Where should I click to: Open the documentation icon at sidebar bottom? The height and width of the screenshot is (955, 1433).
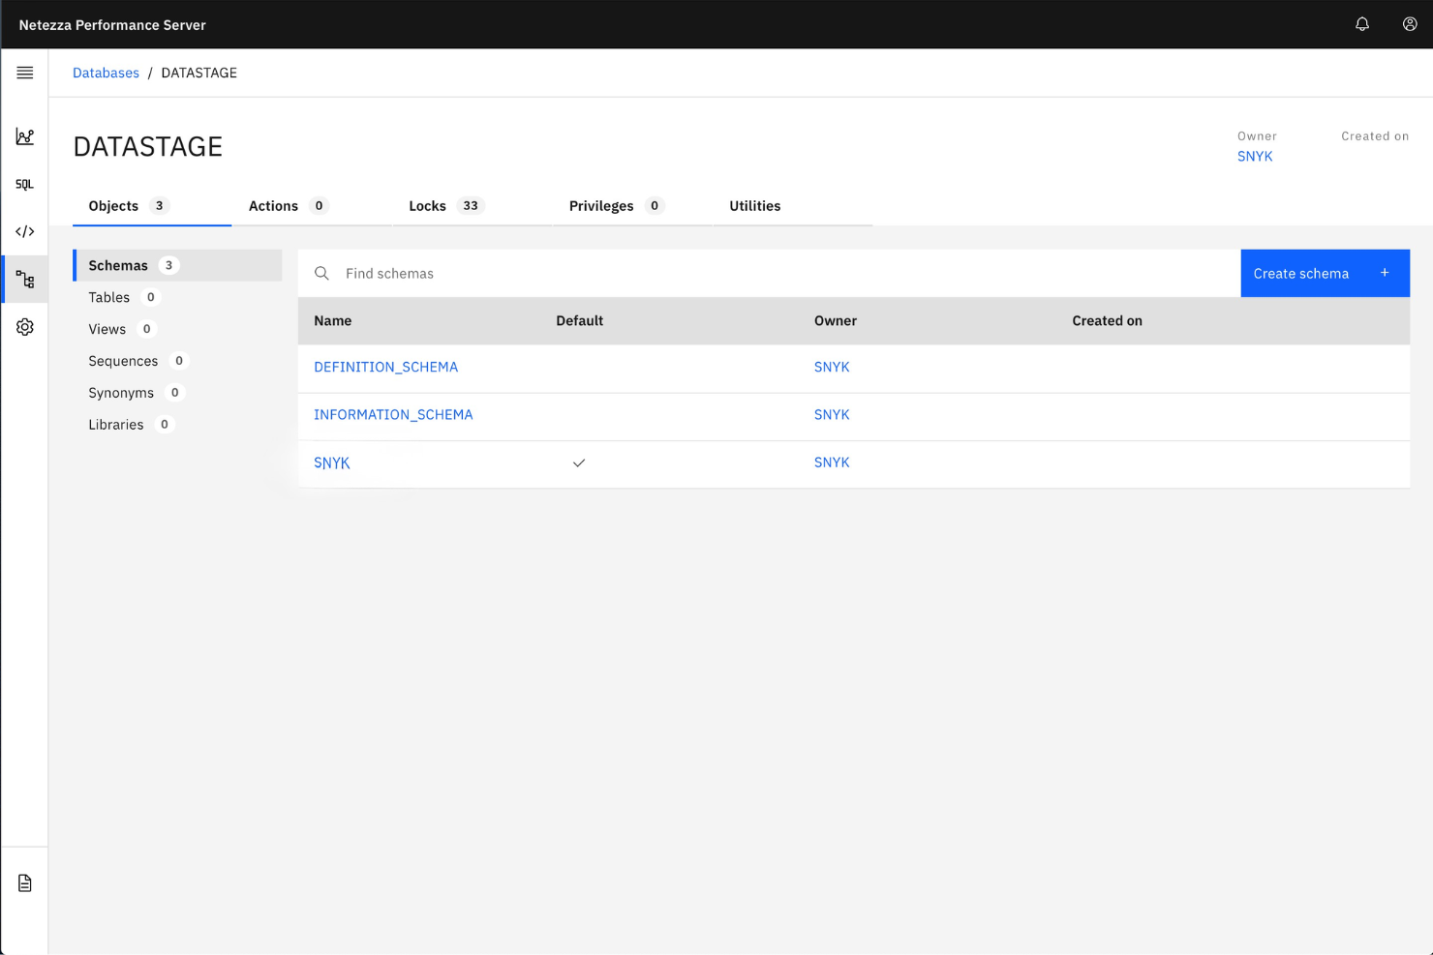(24, 881)
